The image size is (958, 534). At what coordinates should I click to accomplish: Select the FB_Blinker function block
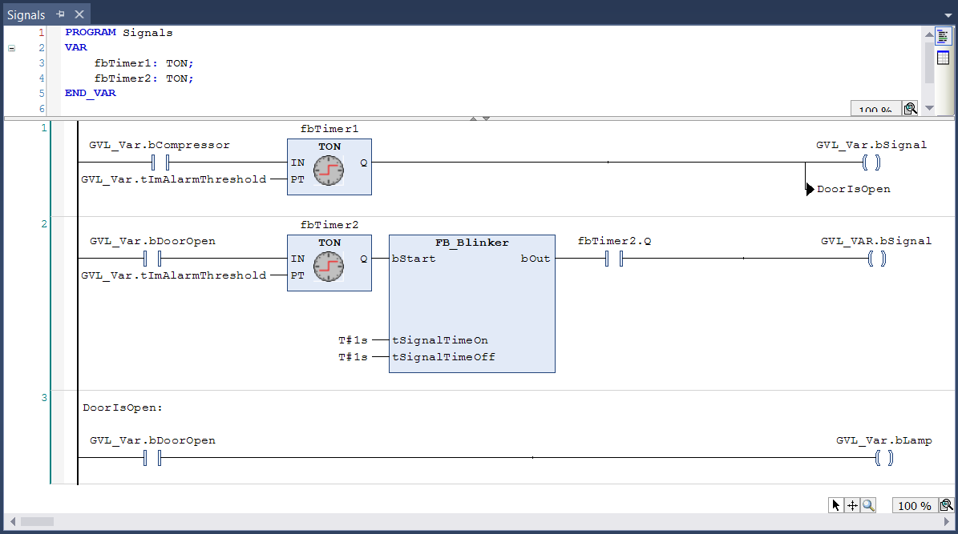pyautogui.click(x=471, y=304)
